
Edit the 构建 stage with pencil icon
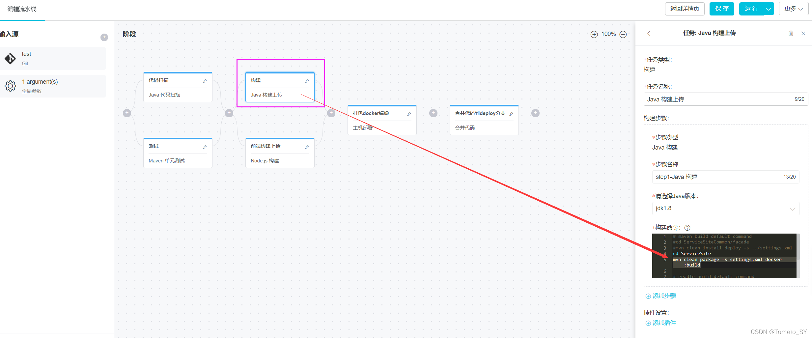point(307,81)
